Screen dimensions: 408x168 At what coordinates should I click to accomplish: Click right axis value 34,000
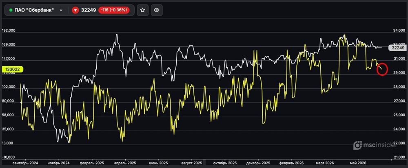399,31
